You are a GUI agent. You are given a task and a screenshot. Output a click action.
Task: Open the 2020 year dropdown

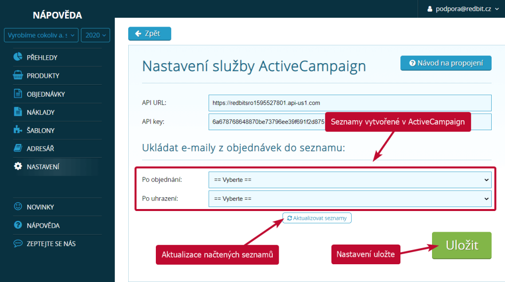pyautogui.click(x=95, y=35)
